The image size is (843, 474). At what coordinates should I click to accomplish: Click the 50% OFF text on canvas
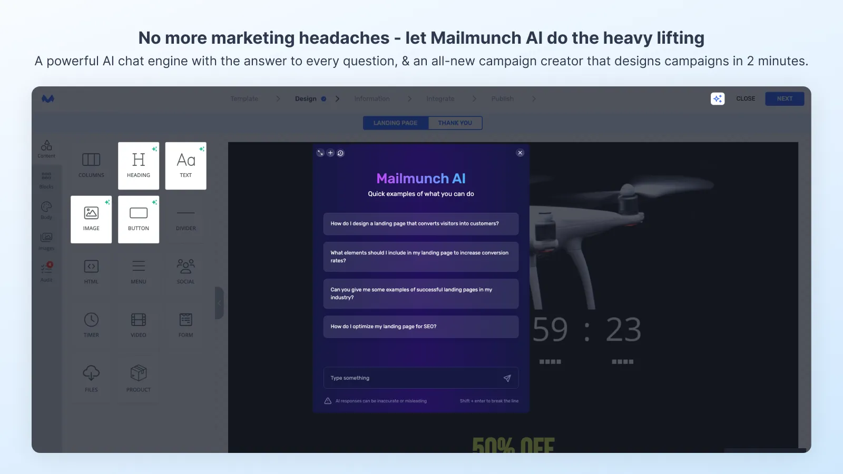coord(513,445)
